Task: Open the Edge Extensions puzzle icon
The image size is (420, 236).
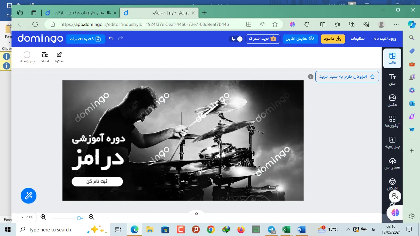Action: 307,24
